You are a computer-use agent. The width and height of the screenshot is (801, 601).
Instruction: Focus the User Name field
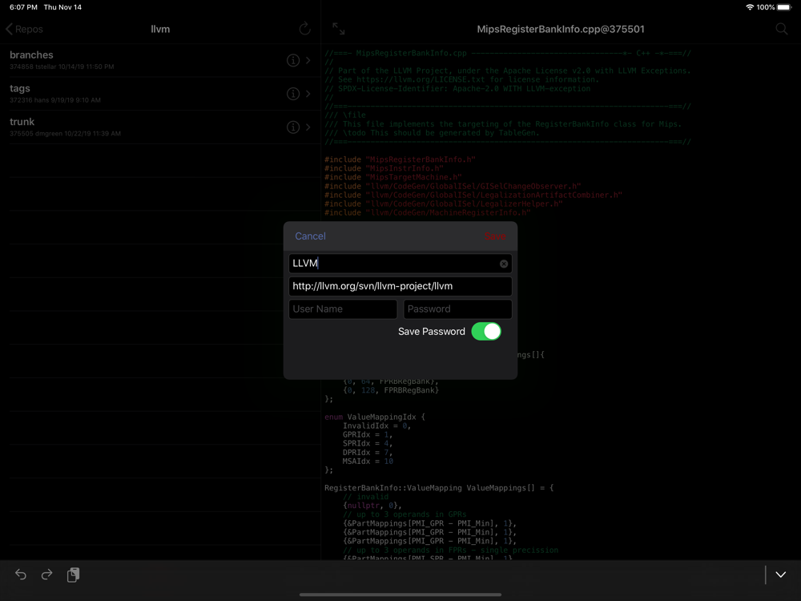coord(343,309)
